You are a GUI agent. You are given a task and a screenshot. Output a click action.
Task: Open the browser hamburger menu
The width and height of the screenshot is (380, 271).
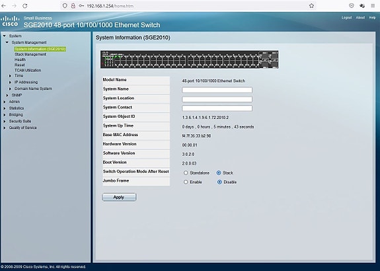373,6
